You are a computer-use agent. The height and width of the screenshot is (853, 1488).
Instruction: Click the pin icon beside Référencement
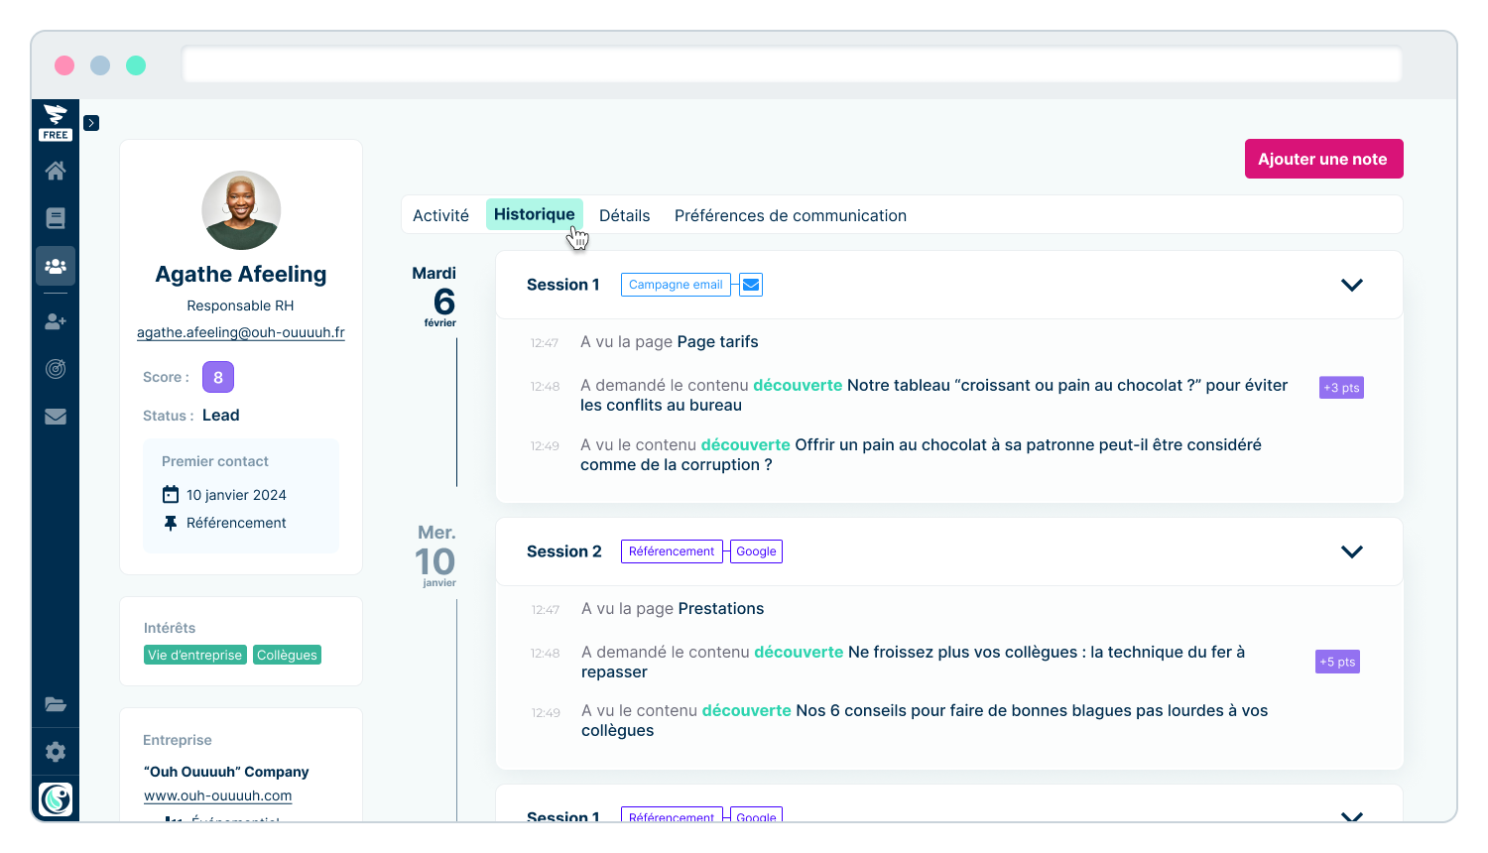(171, 523)
